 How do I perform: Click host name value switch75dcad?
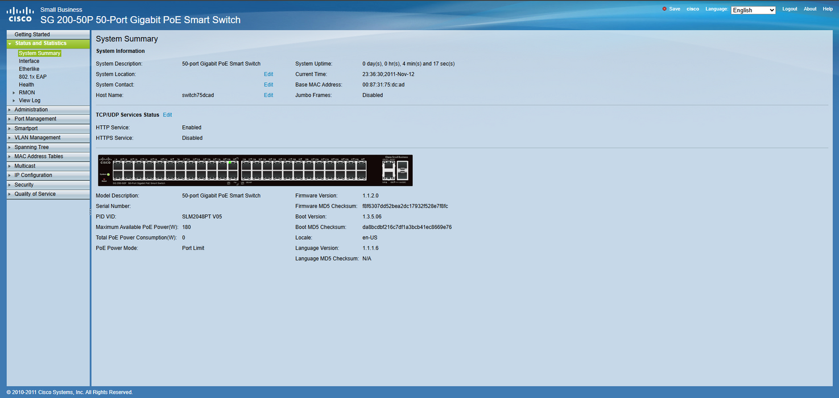[x=198, y=96]
